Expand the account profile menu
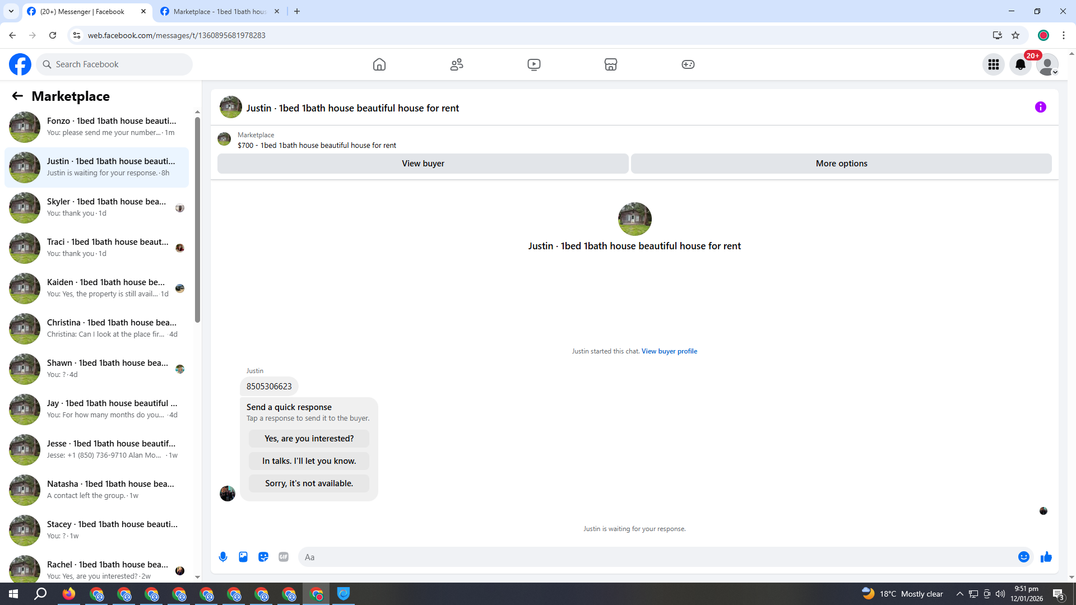 [x=1047, y=64]
